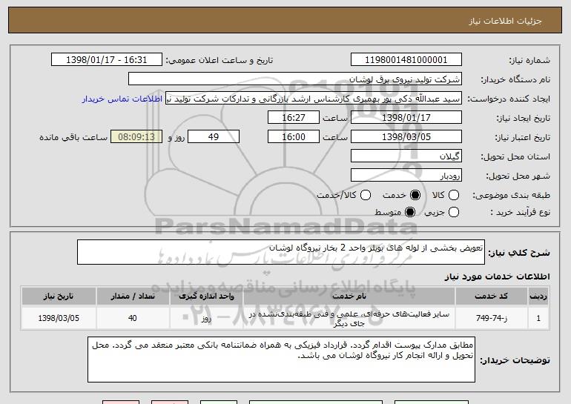The image size is (571, 404).
Task: Click the اطلاعات خدمات مورد نیاز section heading
Action: pyautogui.click(x=497, y=276)
